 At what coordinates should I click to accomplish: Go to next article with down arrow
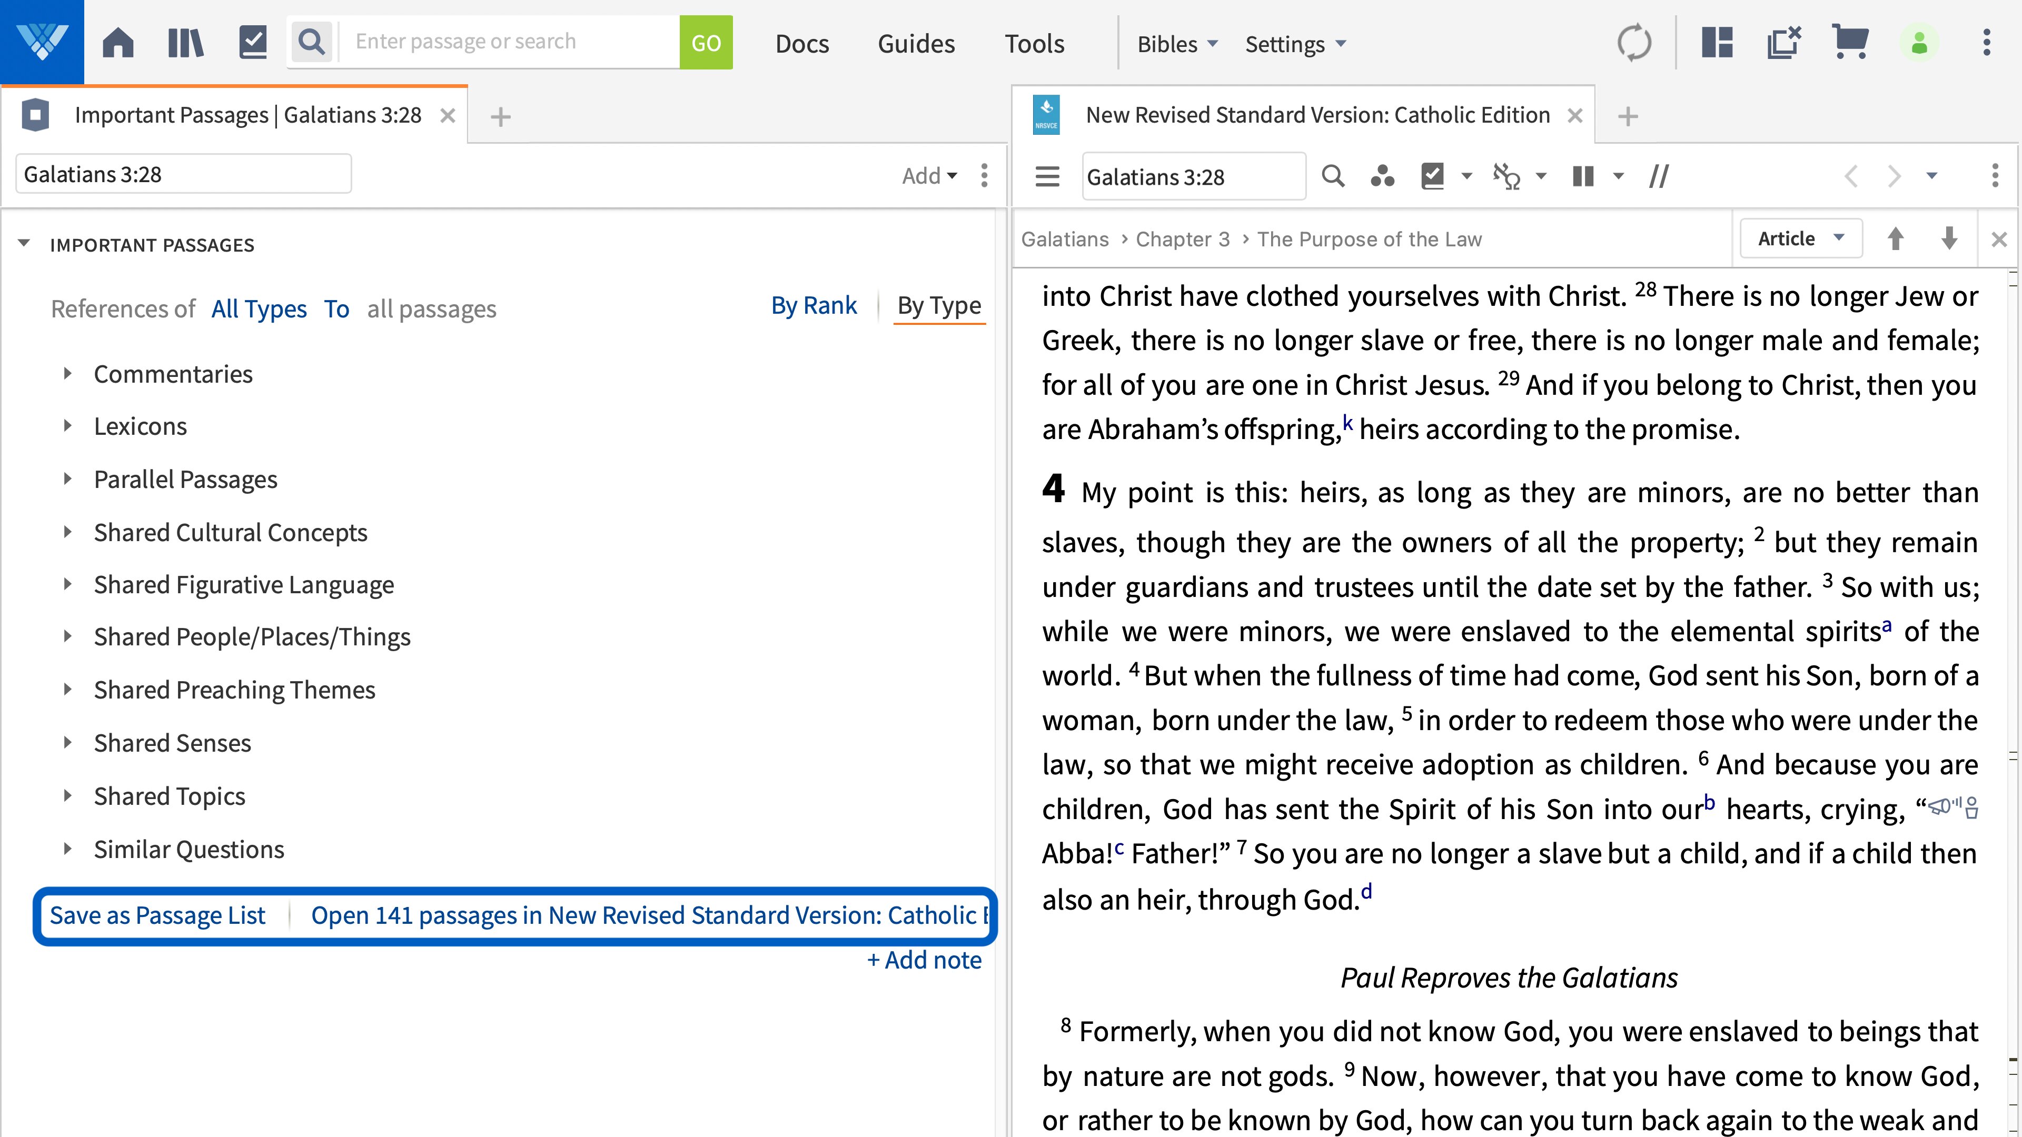point(1949,238)
